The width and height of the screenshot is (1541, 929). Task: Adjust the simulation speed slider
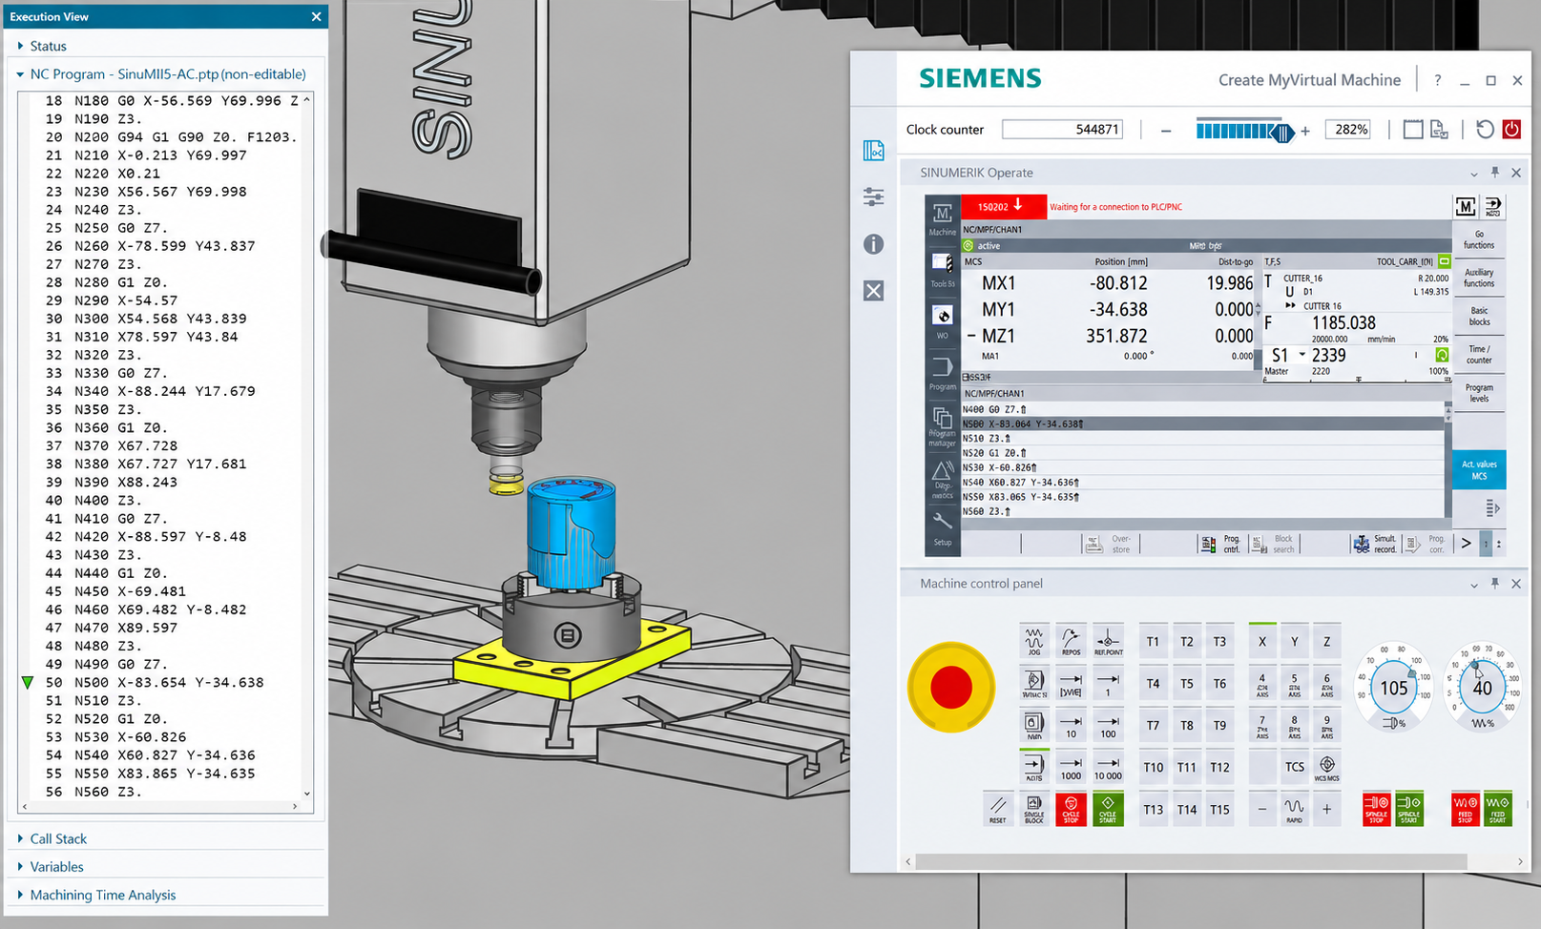1246,131
